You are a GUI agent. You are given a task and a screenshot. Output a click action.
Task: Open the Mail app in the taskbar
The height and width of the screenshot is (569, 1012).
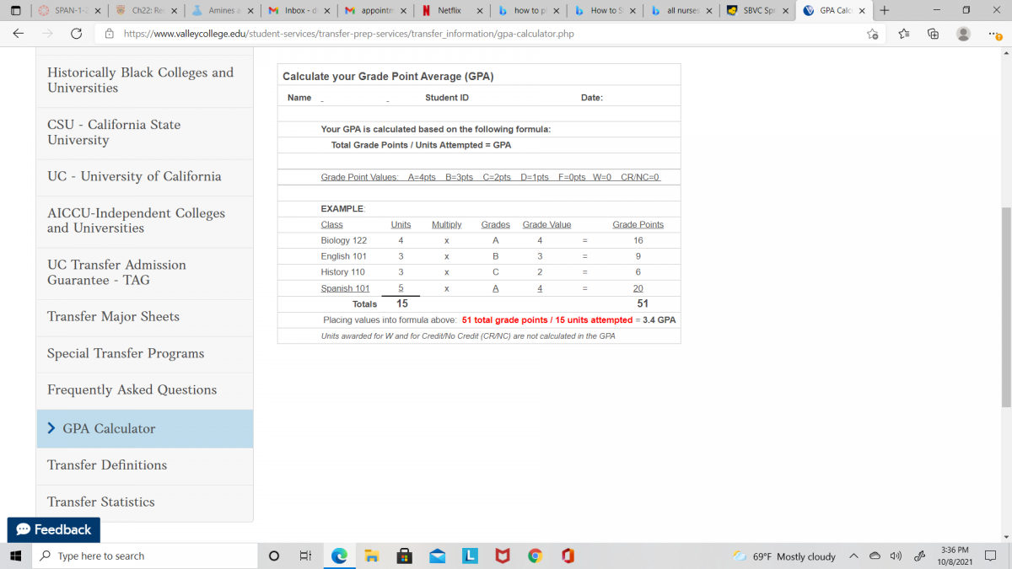click(437, 556)
